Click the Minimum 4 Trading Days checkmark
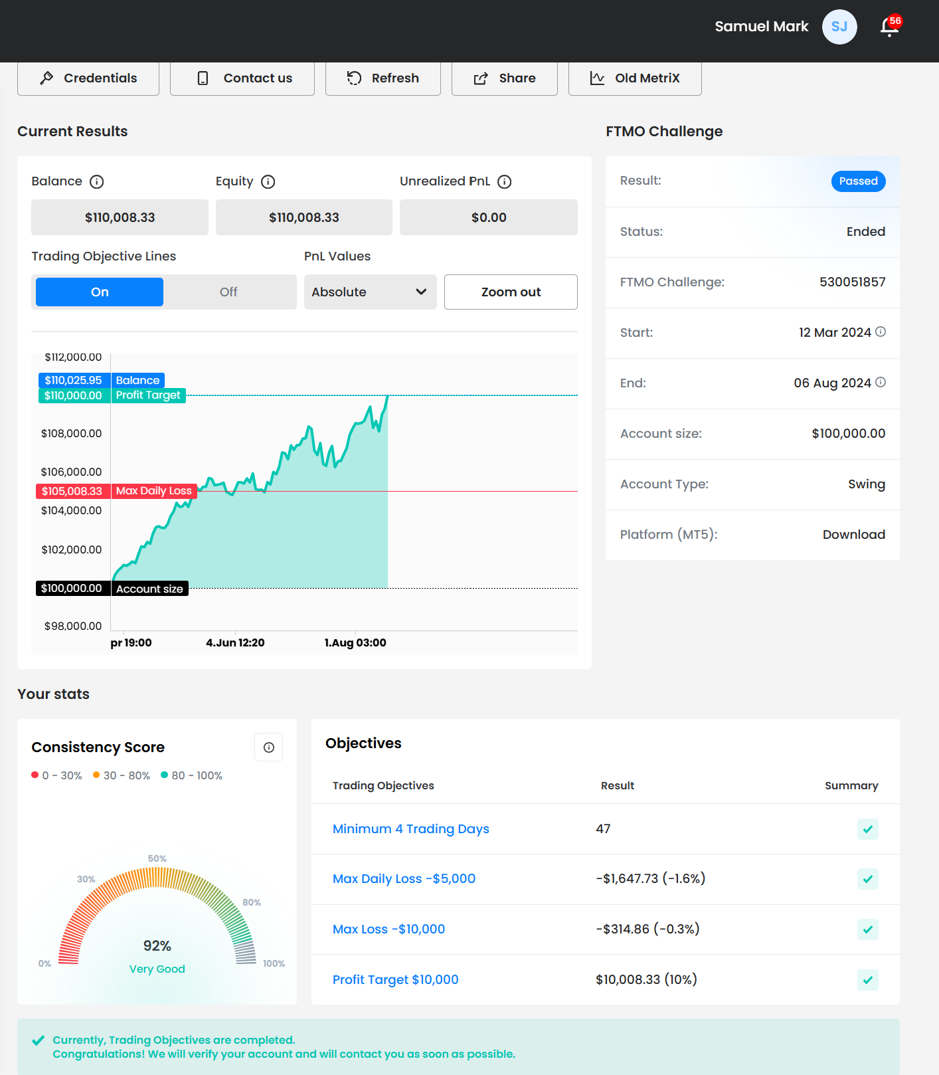939x1075 pixels. (x=868, y=829)
